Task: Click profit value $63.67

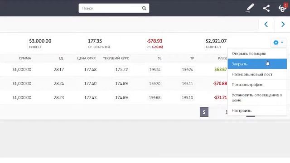Action: coord(221,69)
